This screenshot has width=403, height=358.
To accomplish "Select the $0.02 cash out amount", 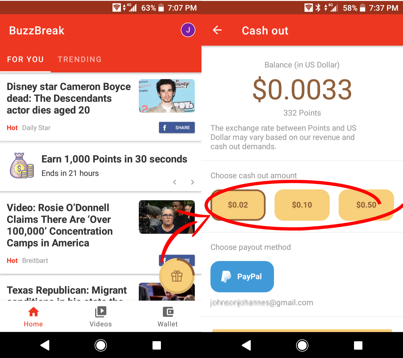I will tap(238, 205).
